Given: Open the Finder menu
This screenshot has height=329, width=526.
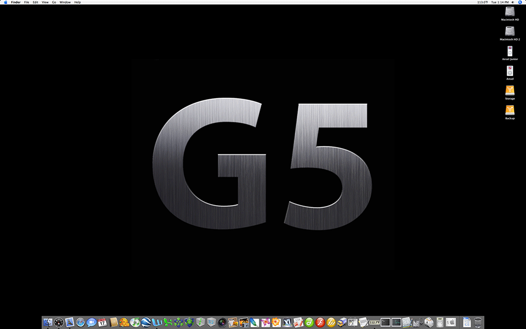Looking at the screenshot, I should (16, 2).
